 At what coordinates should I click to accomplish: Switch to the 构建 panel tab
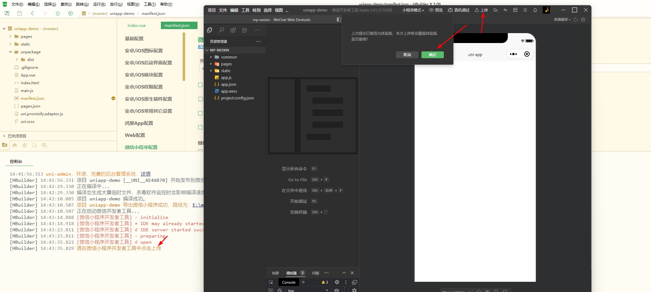[275, 273]
